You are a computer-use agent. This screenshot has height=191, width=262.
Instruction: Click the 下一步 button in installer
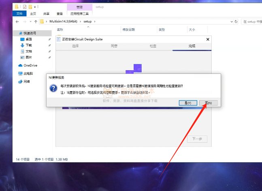(197, 139)
